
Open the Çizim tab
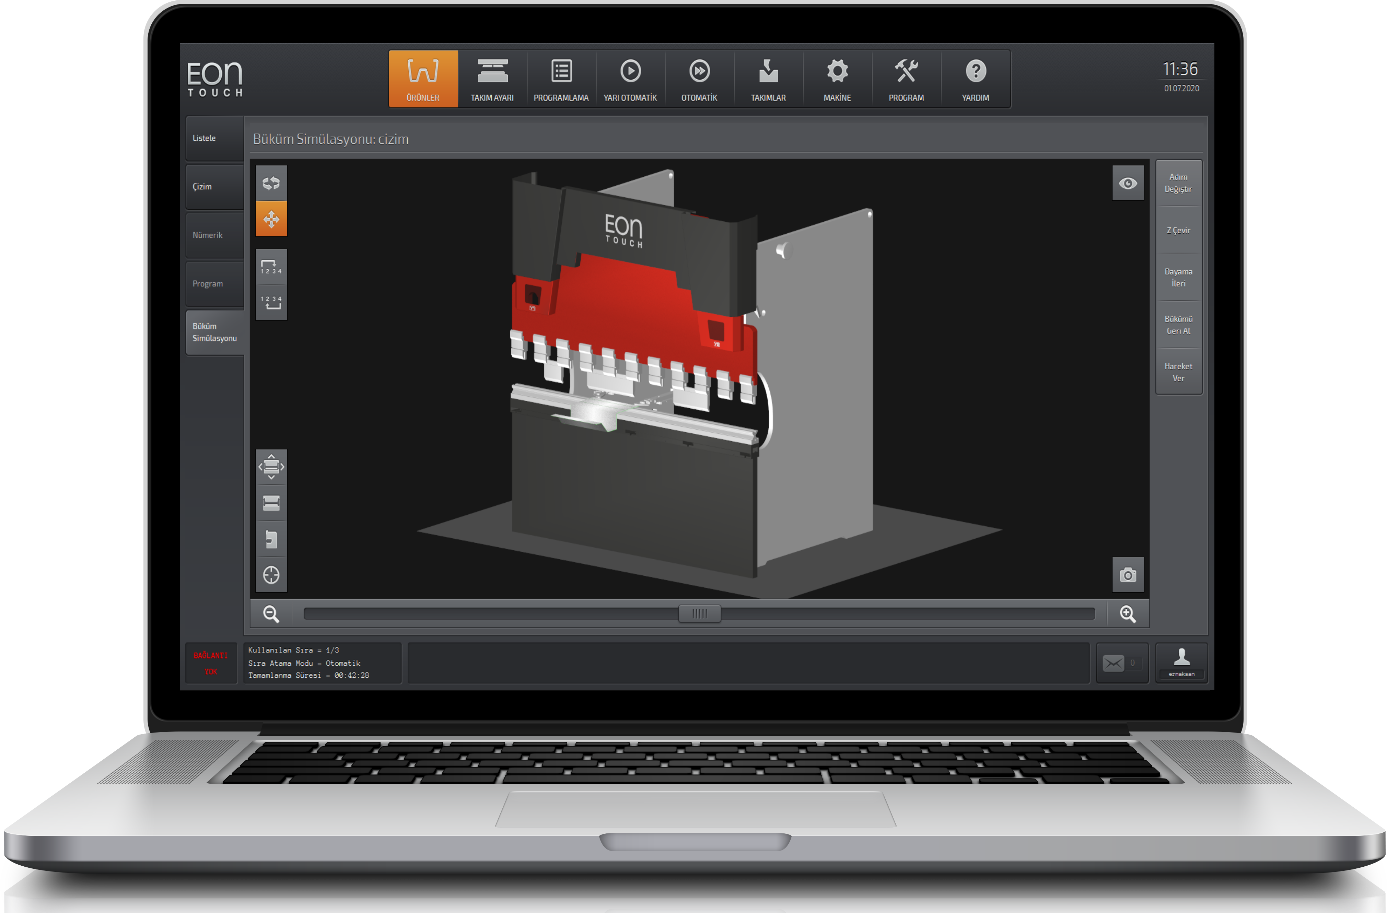pos(215,187)
